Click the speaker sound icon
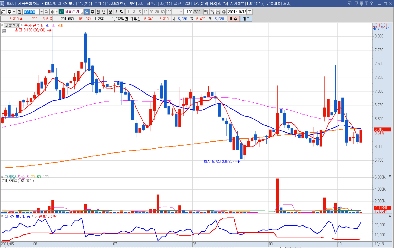The width and height of the screenshot is (394, 248). coord(52,12)
